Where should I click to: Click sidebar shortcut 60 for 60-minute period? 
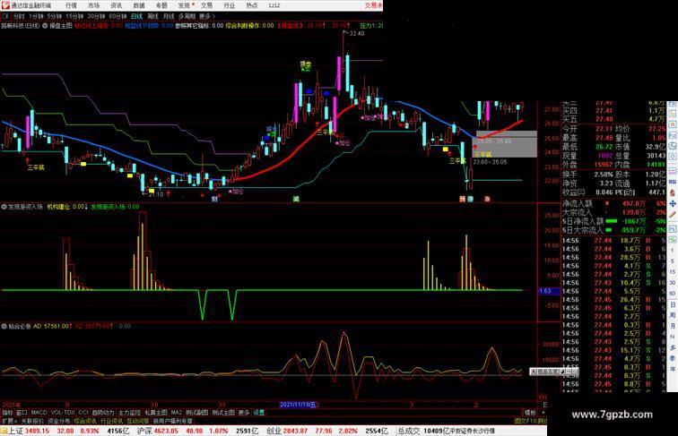point(673,294)
